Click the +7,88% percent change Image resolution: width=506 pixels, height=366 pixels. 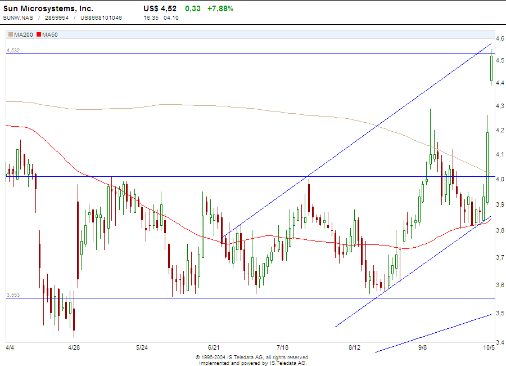pos(220,9)
